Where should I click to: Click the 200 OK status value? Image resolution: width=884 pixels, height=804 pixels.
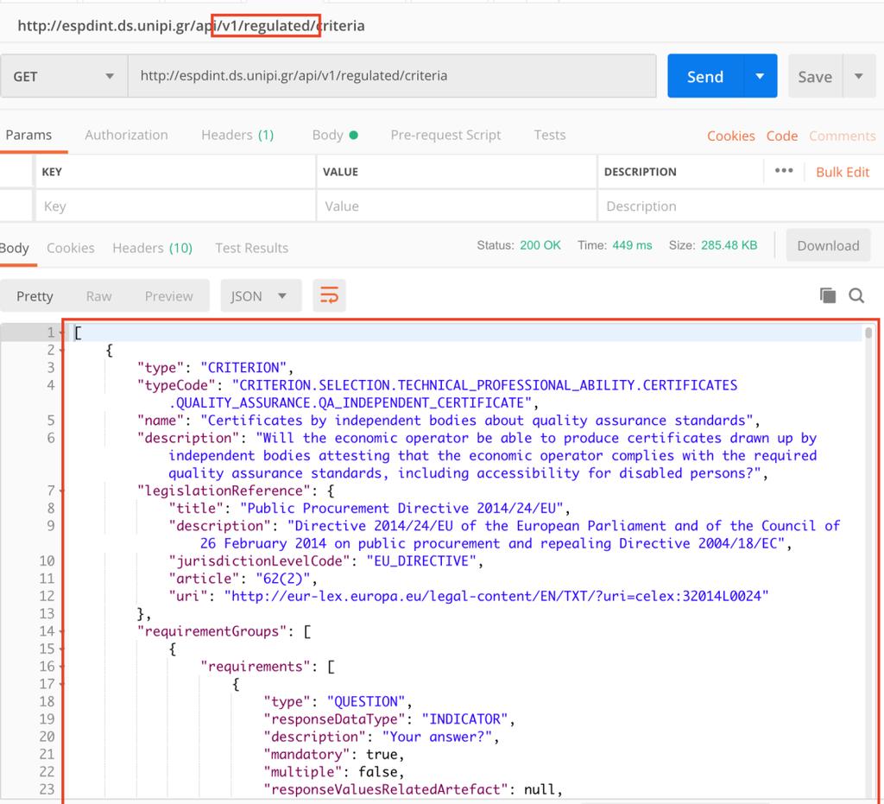(540, 245)
